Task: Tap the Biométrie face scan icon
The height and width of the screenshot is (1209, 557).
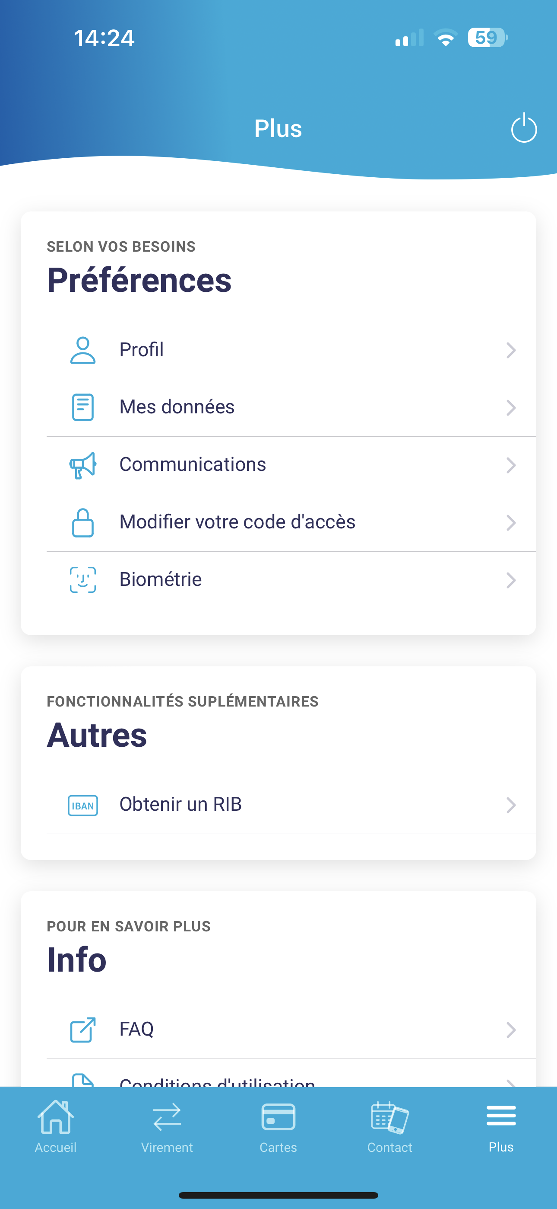Action: 82,580
